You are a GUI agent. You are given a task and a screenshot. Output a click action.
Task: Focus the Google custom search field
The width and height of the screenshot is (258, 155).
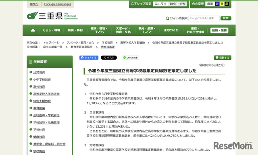[x=204, y=19]
